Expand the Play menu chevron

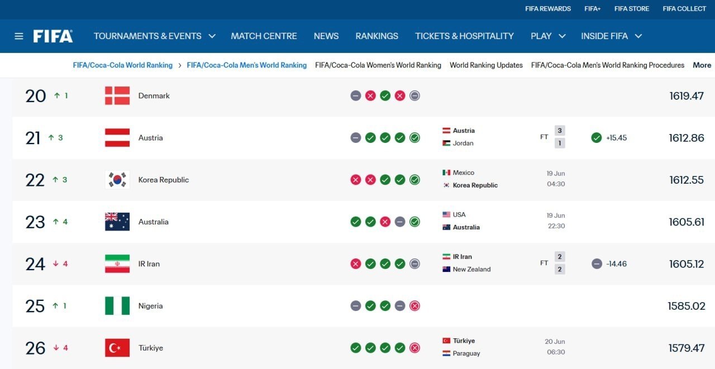[562, 36]
